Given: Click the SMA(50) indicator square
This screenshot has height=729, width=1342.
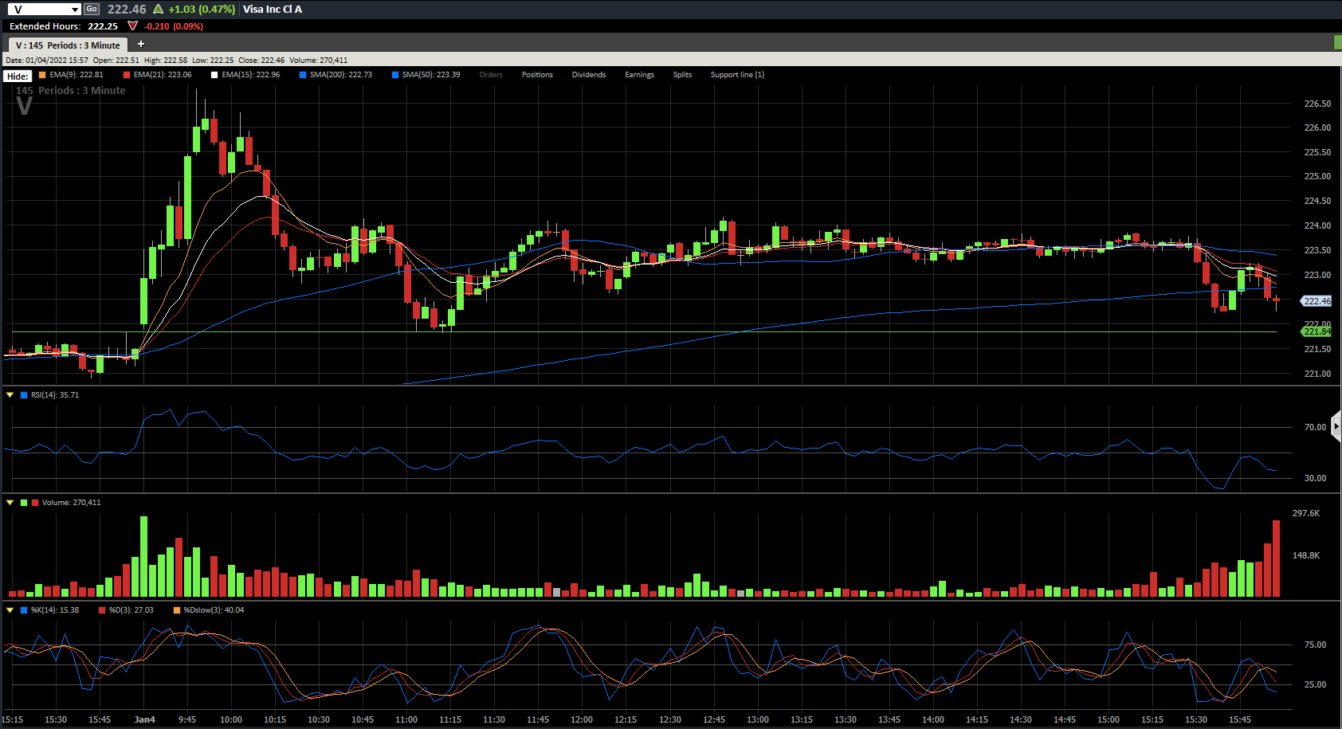Looking at the screenshot, I should point(395,75).
